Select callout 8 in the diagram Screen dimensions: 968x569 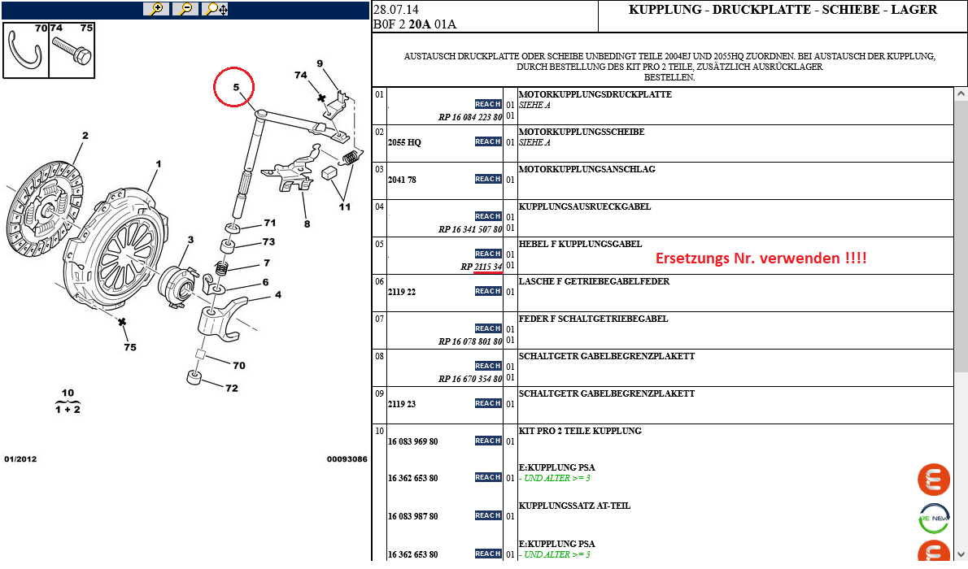(307, 224)
